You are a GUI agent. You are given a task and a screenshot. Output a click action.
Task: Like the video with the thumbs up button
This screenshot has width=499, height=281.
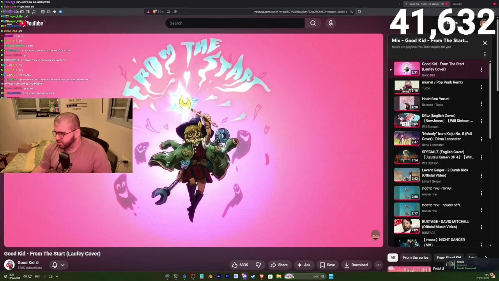pyautogui.click(x=240, y=265)
